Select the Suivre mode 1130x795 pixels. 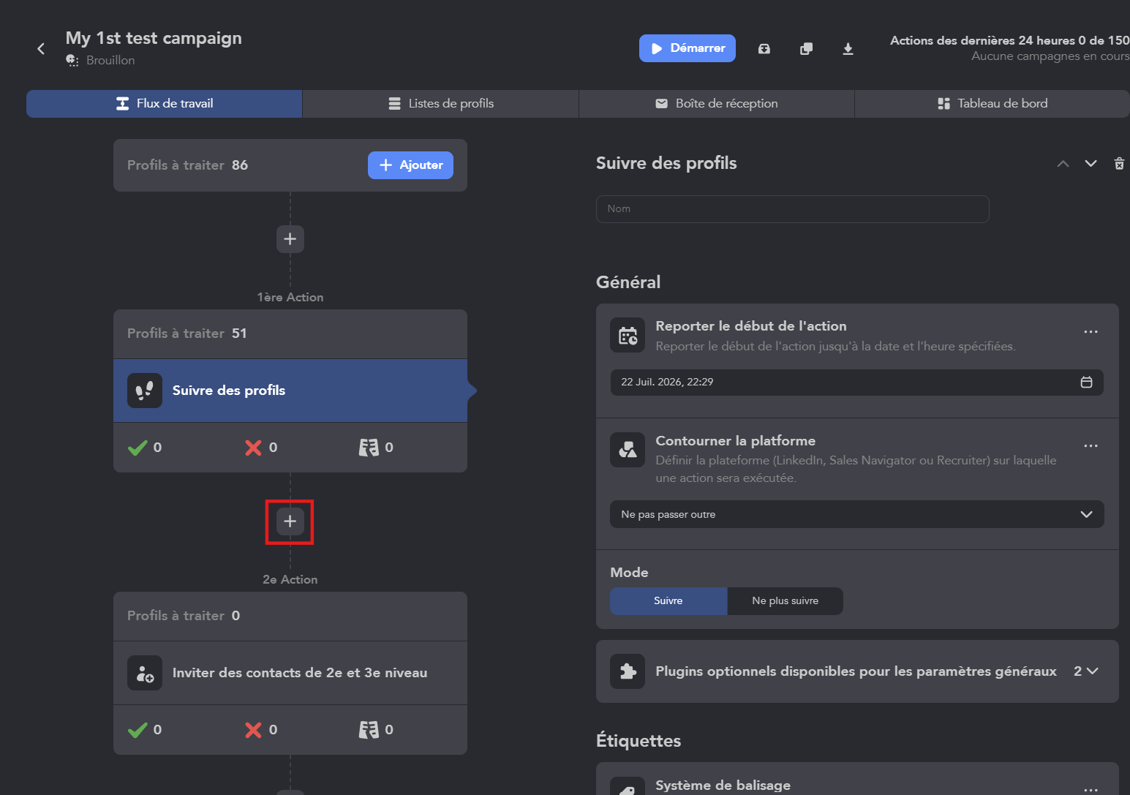point(668,601)
